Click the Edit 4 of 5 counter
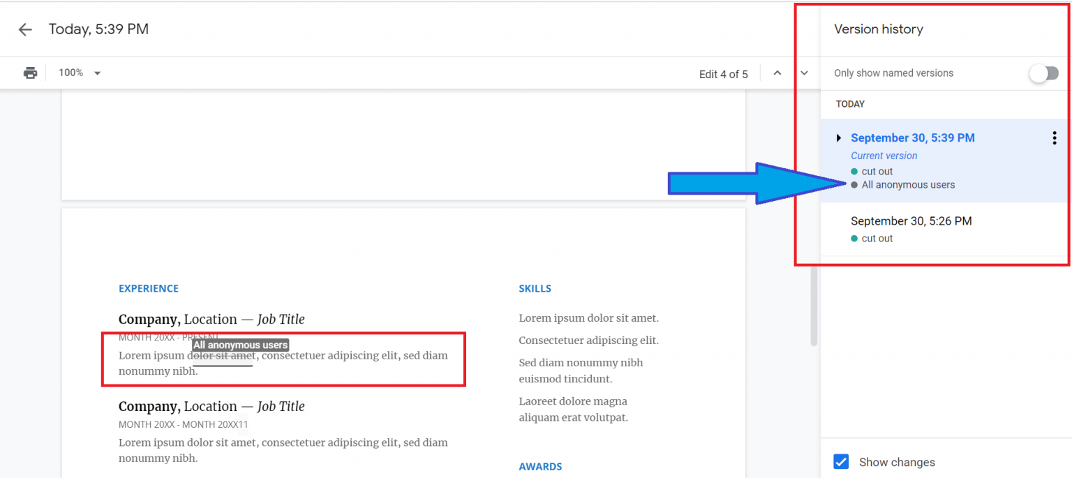1072x478 pixels. (723, 74)
